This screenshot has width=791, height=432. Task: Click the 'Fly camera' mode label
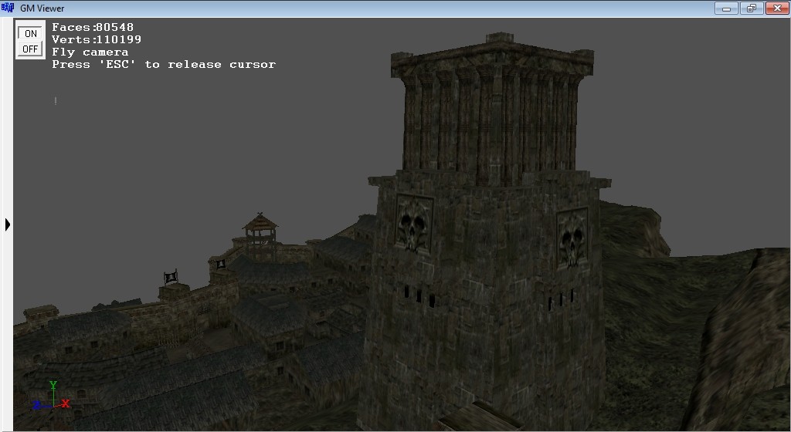(90, 52)
